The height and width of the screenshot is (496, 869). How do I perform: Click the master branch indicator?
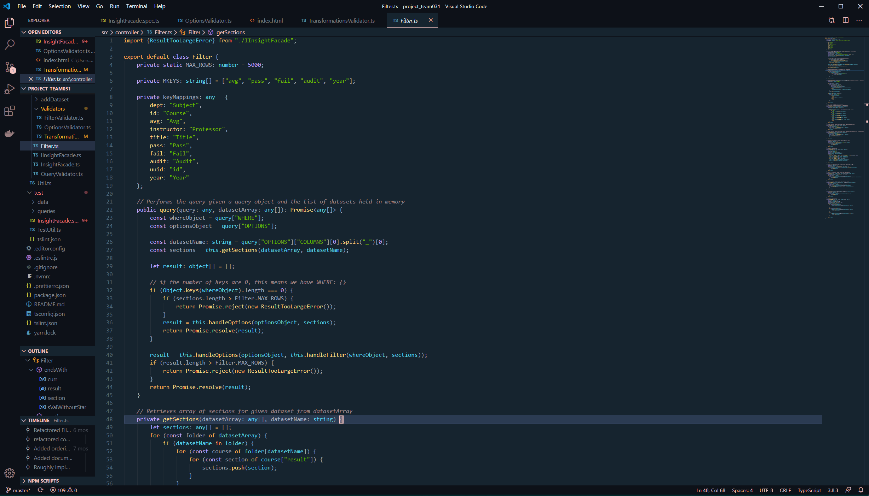click(18, 490)
